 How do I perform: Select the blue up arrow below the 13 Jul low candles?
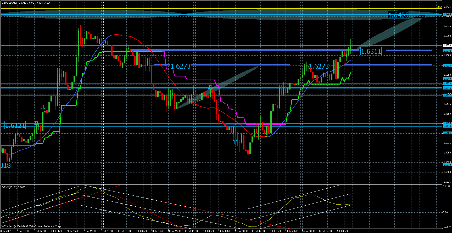pyautogui.click(x=235, y=141)
